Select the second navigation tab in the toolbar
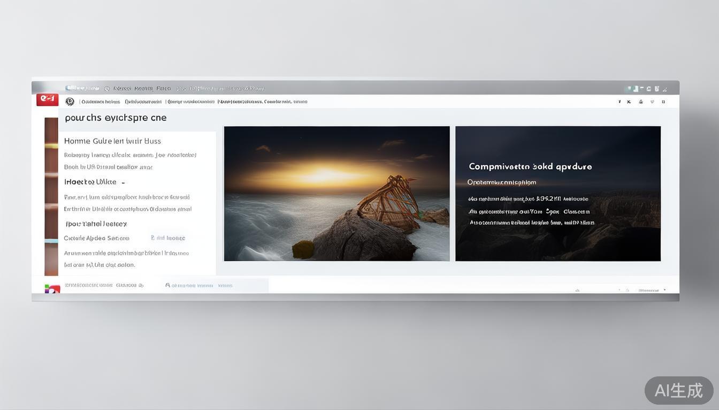This screenshot has height=410, width=719. 143,101
